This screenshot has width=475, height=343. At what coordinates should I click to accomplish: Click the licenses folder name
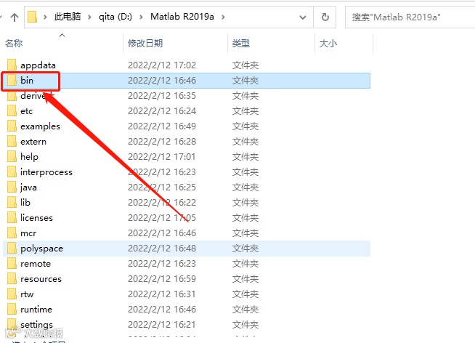coord(36,217)
